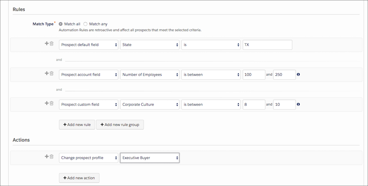This screenshot has height=186, width=368.
Task: Open the State field dropdown
Action: (x=150, y=45)
